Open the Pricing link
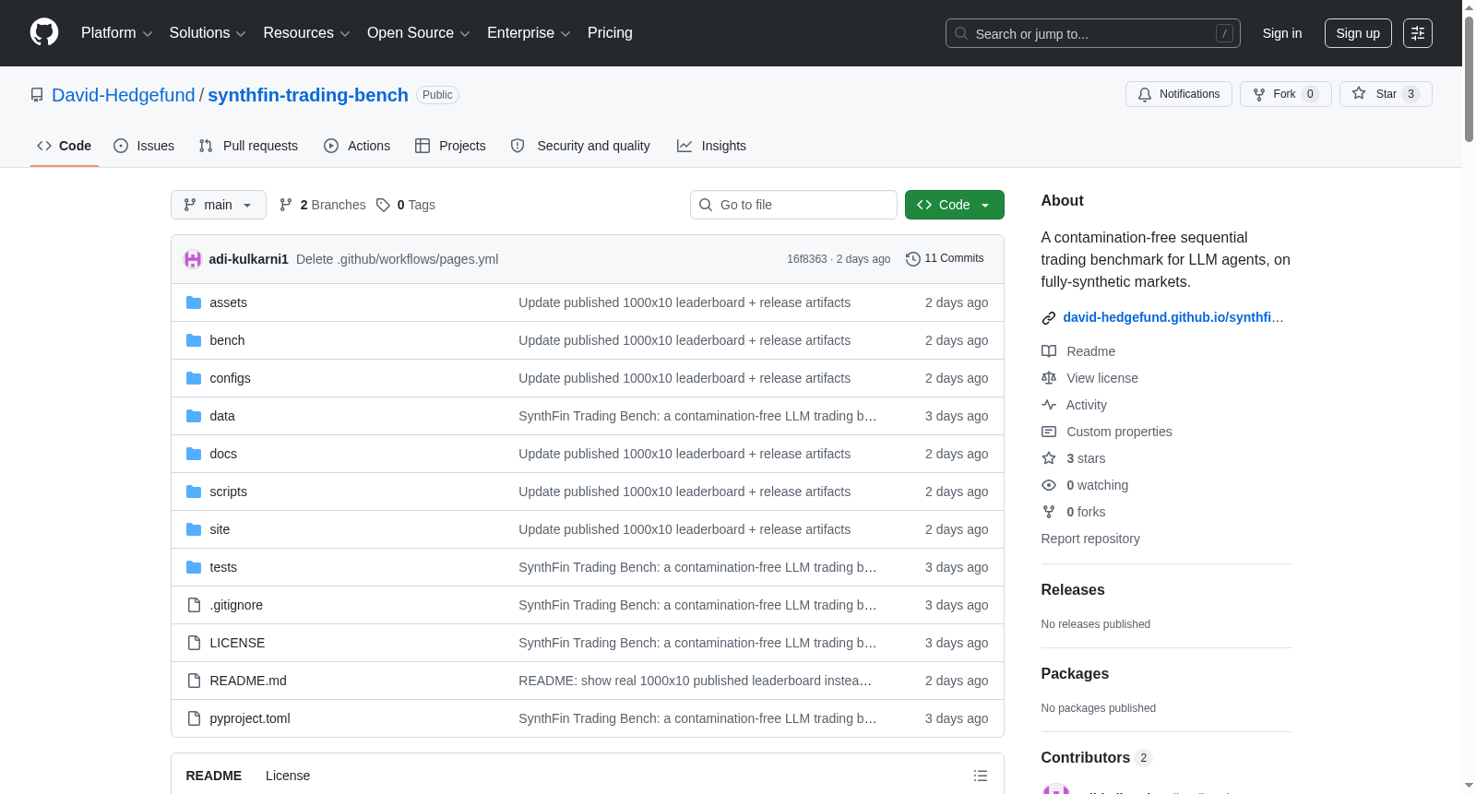This screenshot has width=1476, height=794. coord(610,33)
